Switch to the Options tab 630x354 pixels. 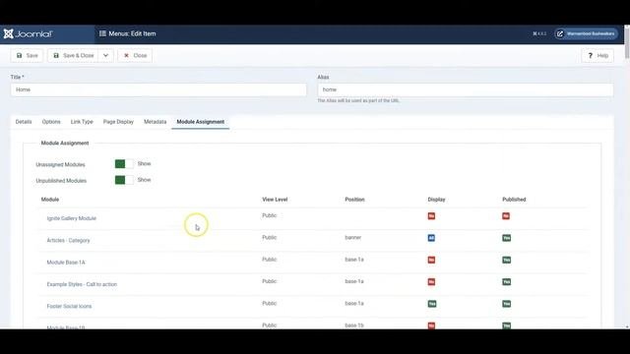click(x=51, y=122)
